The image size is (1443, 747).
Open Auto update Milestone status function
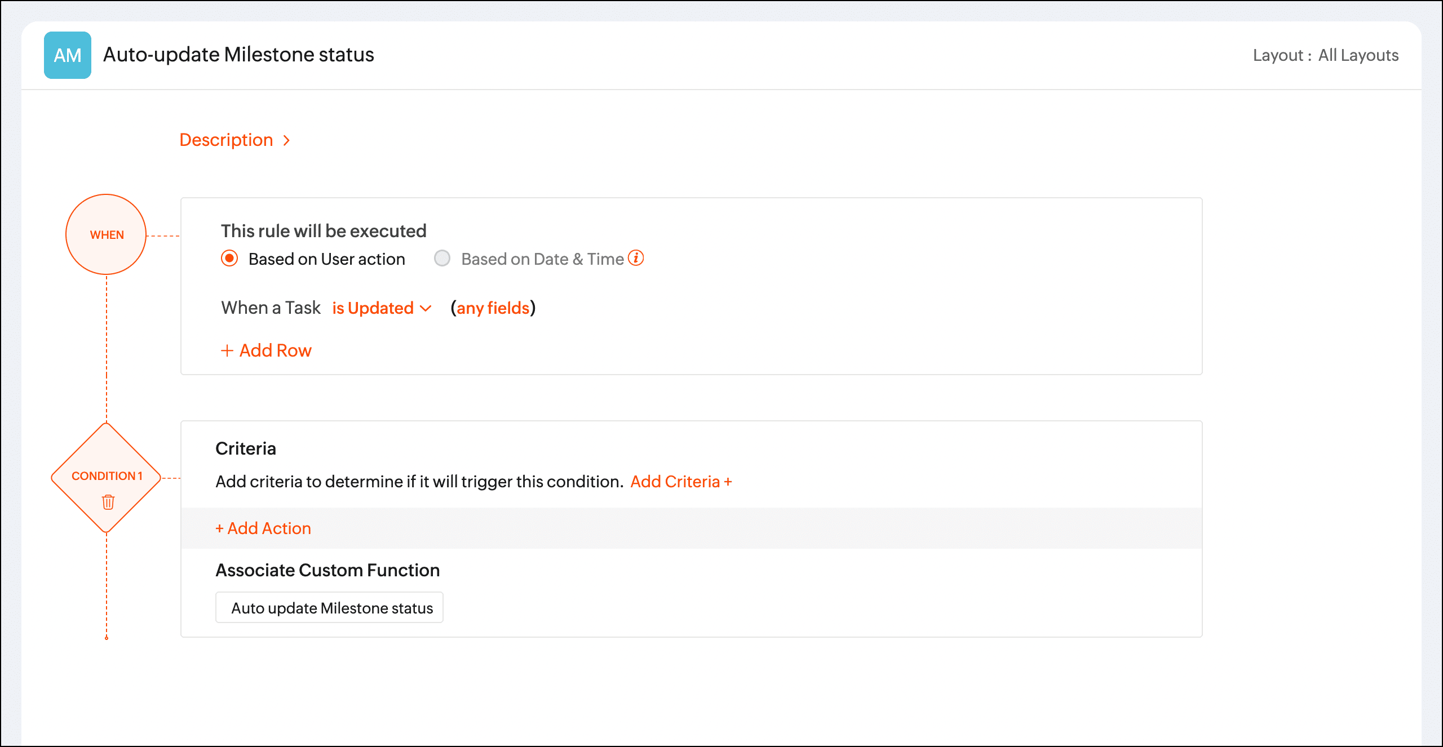pos(331,608)
